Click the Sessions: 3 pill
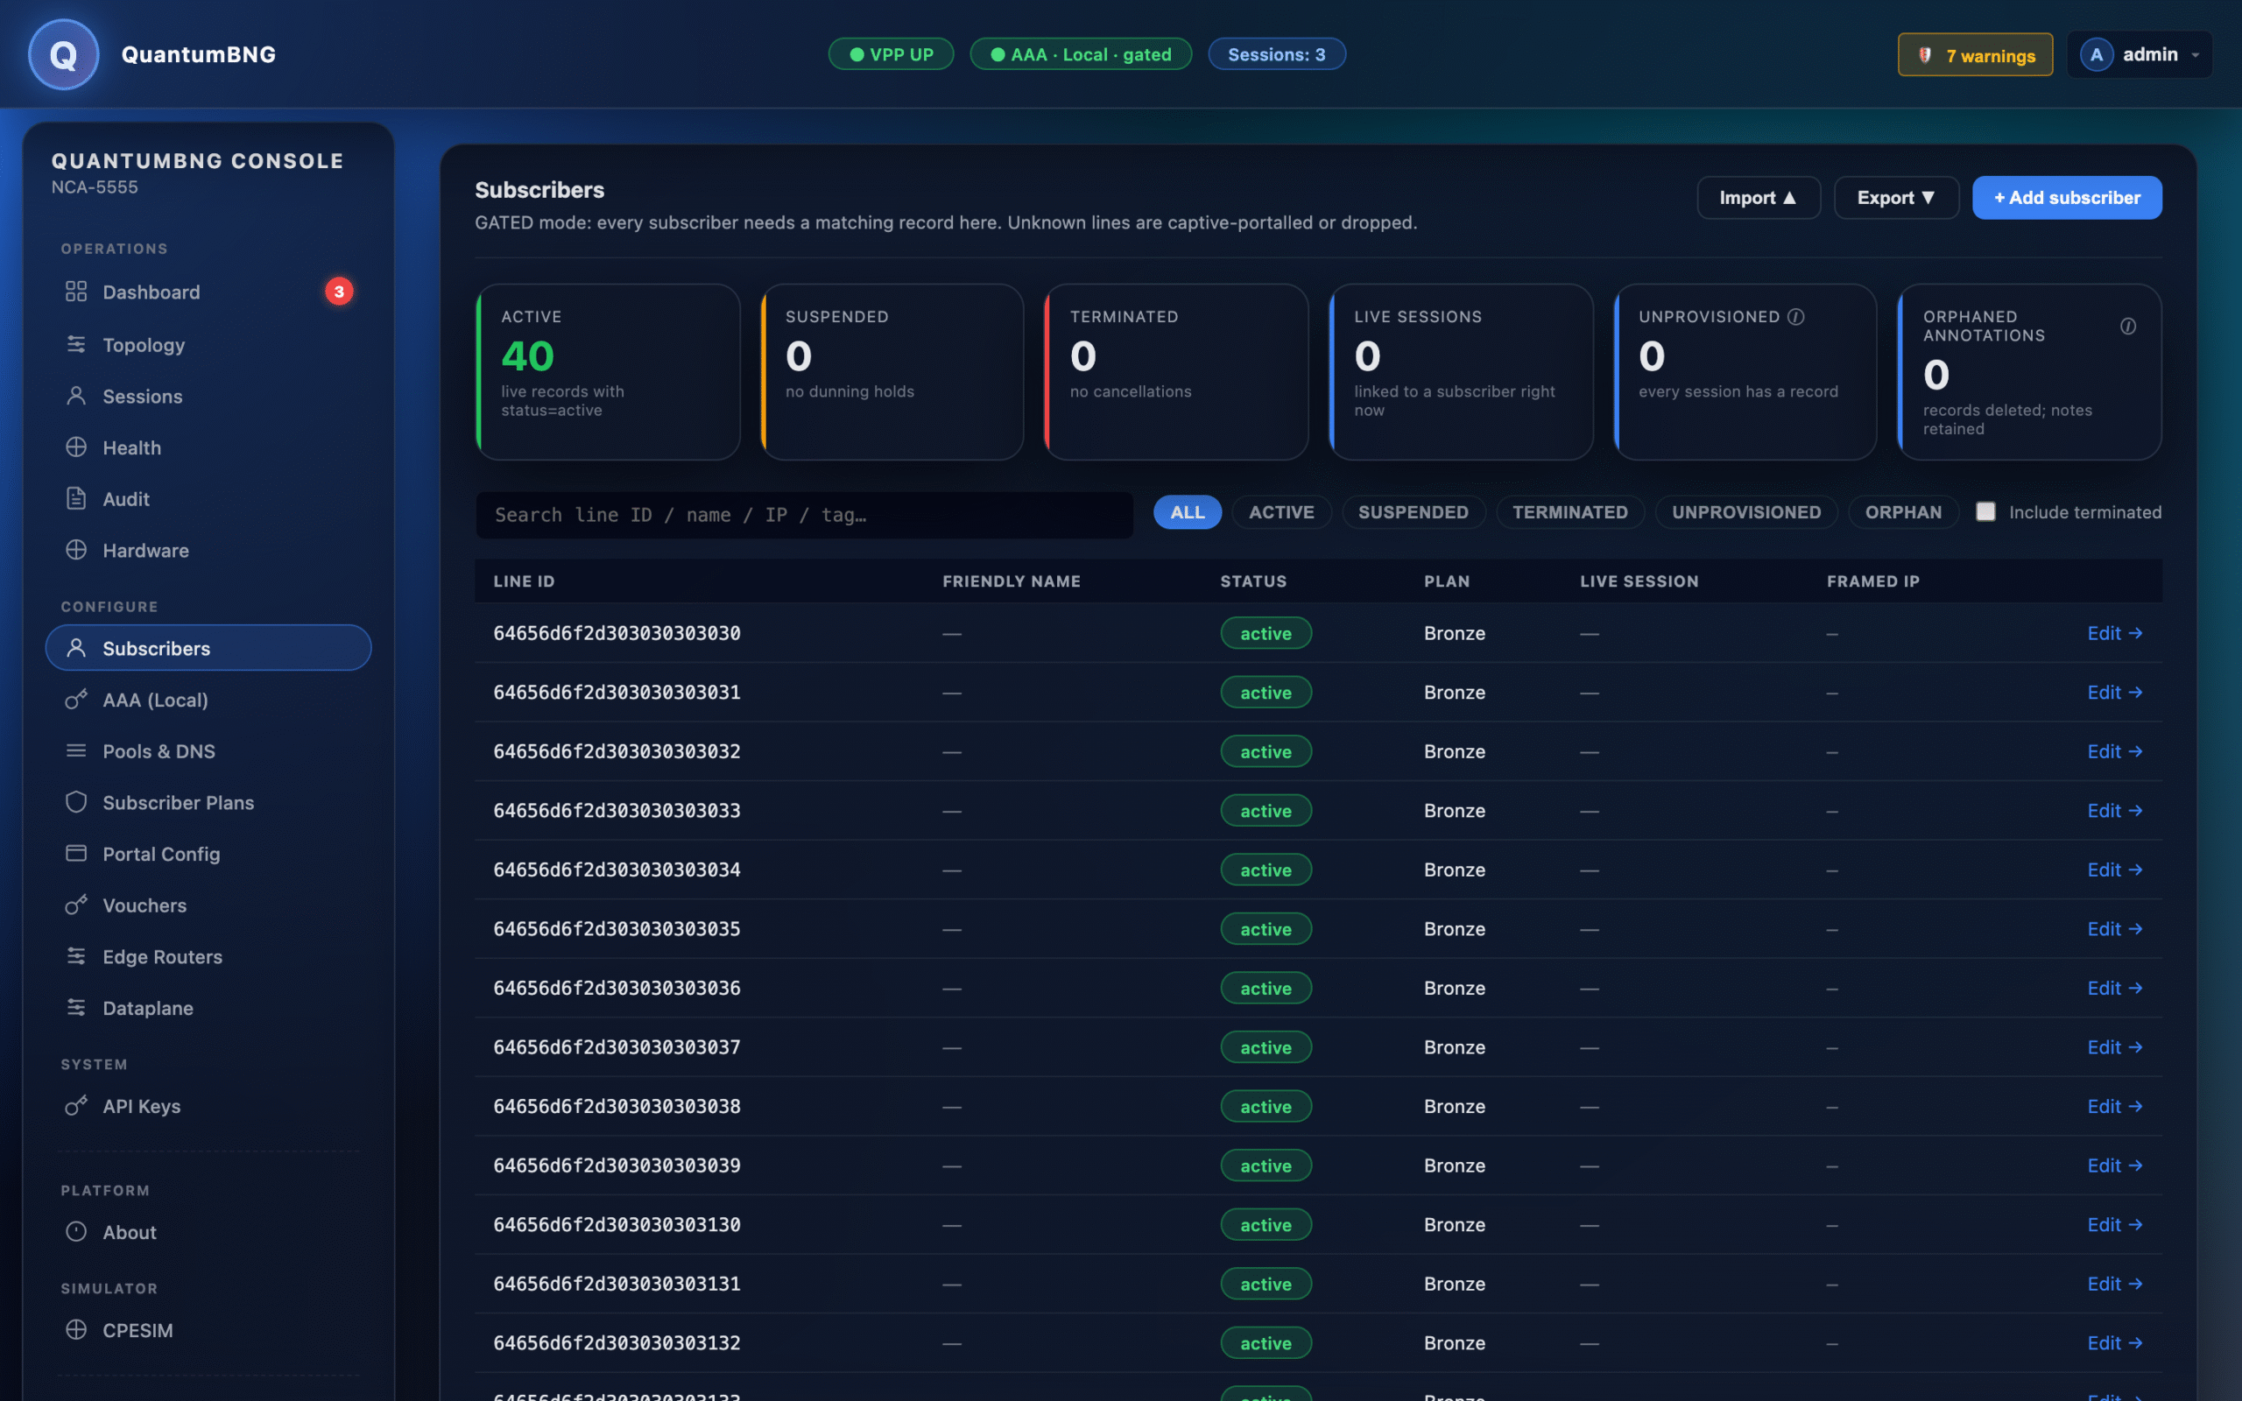2242x1401 pixels. pyautogui.click(x=1277, y=53)
